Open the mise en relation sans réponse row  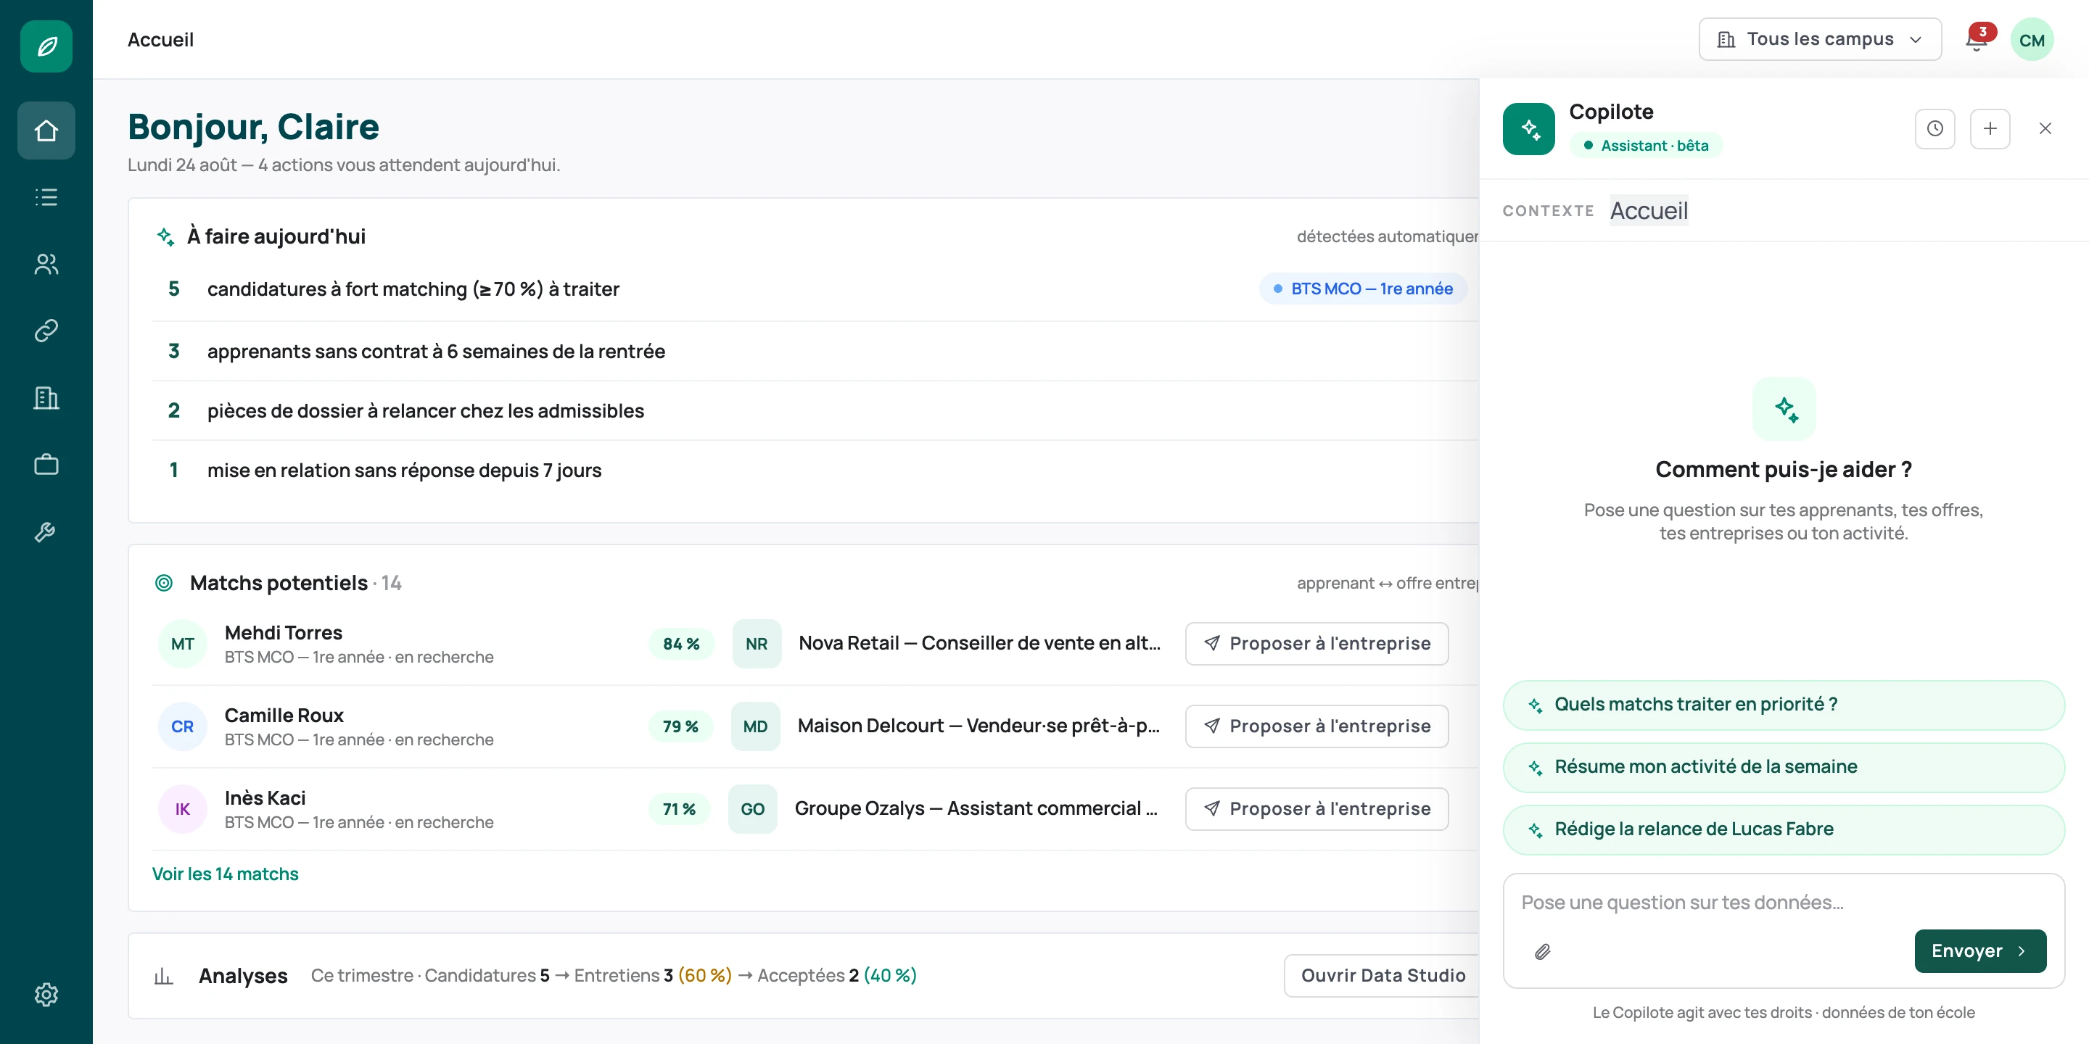coord(815,470)
